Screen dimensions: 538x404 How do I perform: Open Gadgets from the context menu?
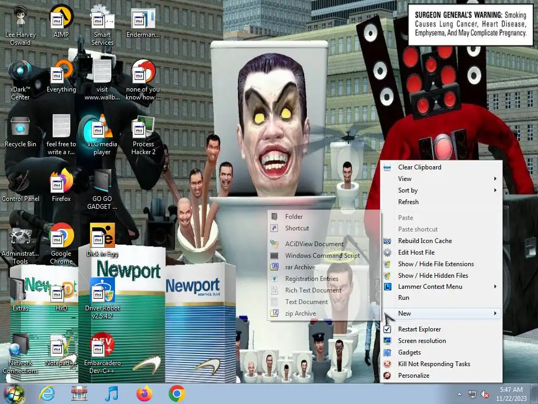click(x=441, y=352)
